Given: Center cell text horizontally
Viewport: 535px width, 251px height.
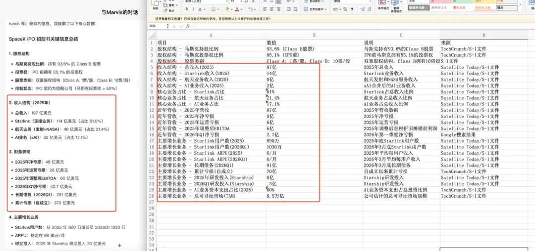Looking at the screenshot, I should click(x=271, y=9).
